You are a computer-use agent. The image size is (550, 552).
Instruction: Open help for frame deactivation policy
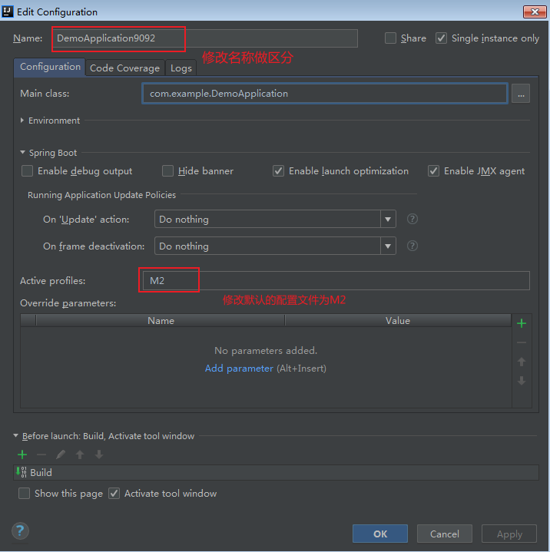412,246
